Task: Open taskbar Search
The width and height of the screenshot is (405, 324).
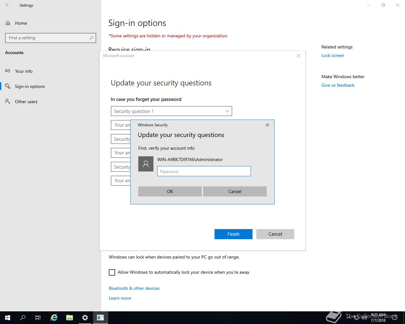Action: click(x=23, y=318)
